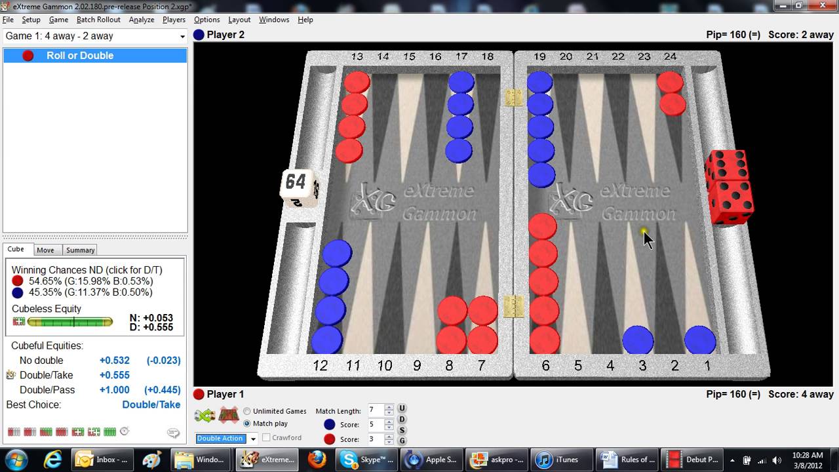Screen dimensions: 839x472
Task: Click the round G button
Action: (402, 441)
